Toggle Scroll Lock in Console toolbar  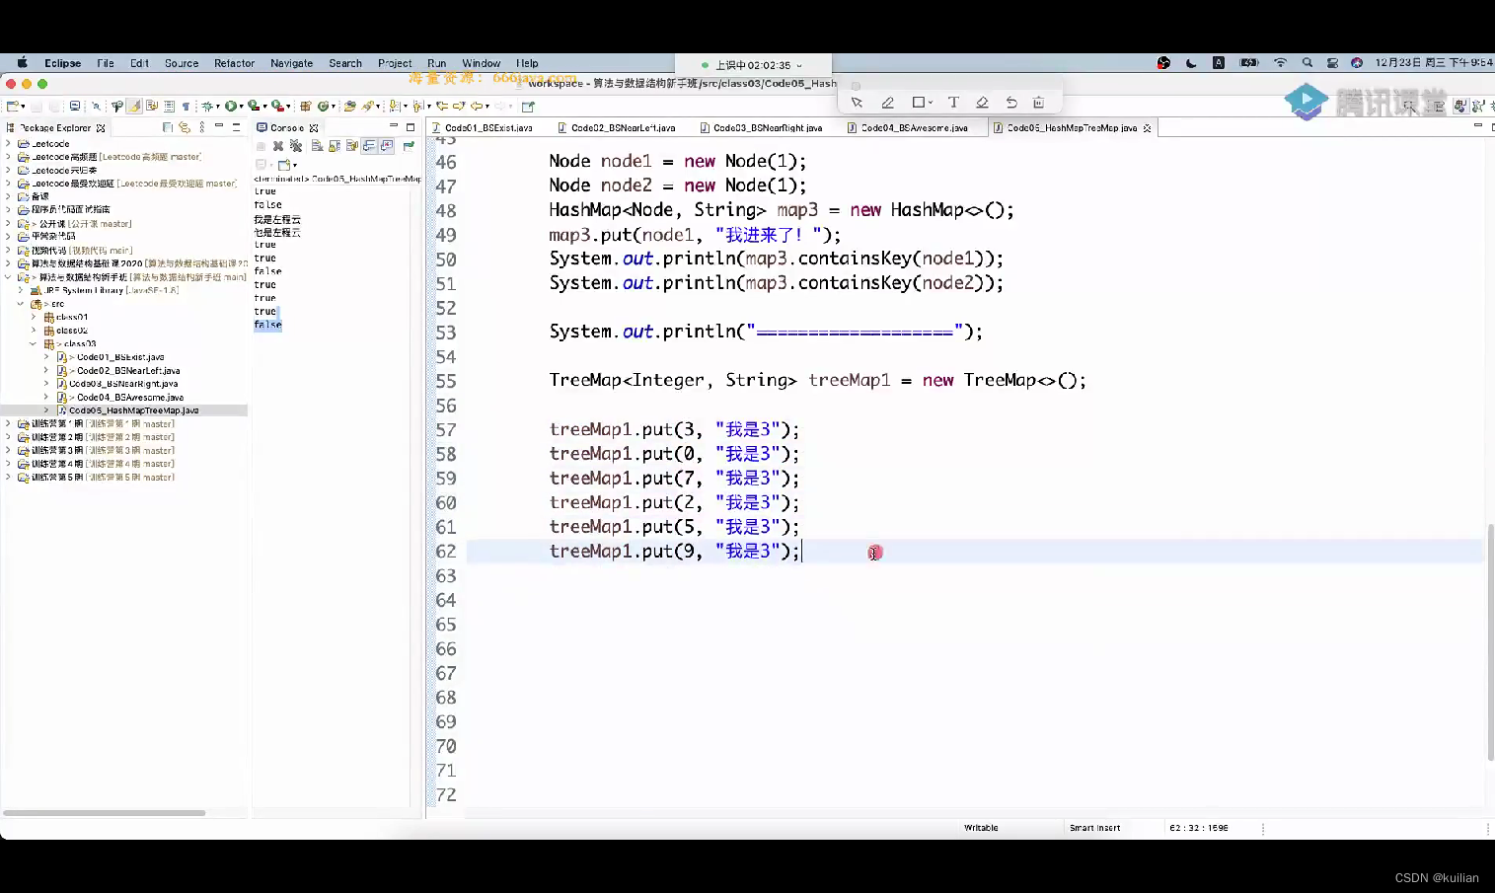pyautogui.click(x=334, y=146)
